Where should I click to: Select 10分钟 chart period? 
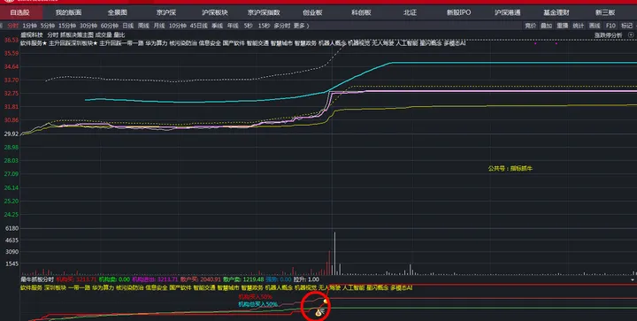tap(178, 26)
